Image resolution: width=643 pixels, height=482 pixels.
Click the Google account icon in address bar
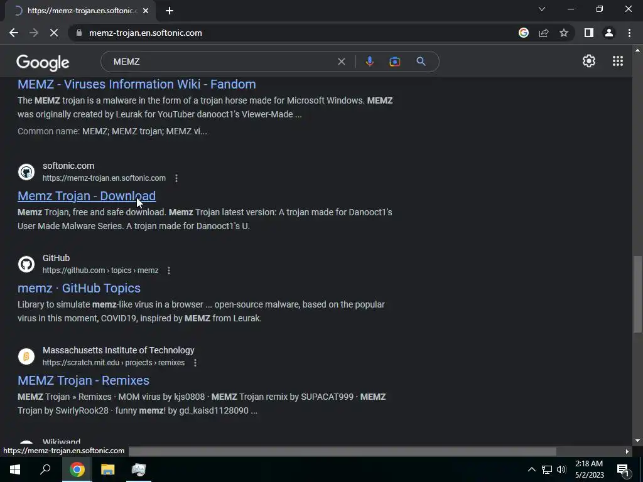click(x=524, y=33)
